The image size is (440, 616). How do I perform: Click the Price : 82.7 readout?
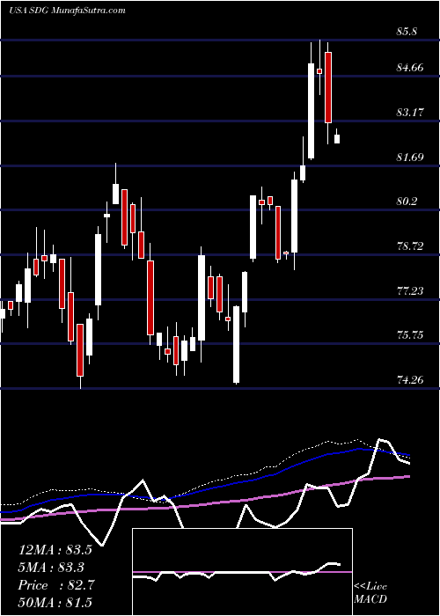(55, 585)
